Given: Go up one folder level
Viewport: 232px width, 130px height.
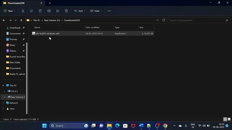Looking at the screenshot, I should [x=21, y=20].
